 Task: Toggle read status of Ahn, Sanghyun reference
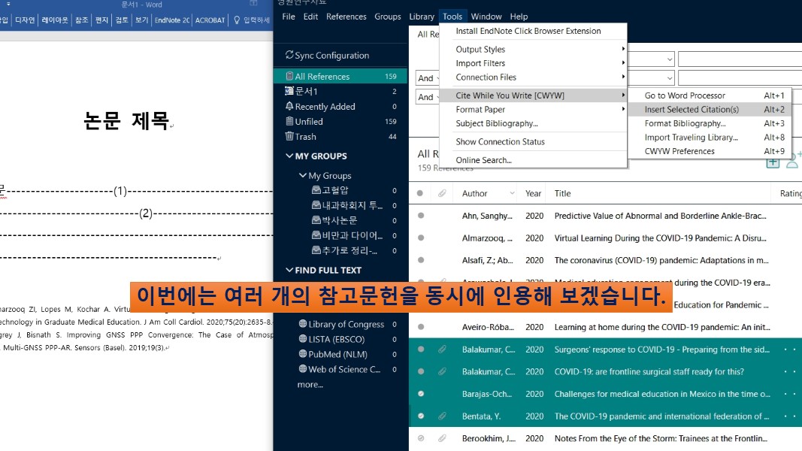(421, 216)
